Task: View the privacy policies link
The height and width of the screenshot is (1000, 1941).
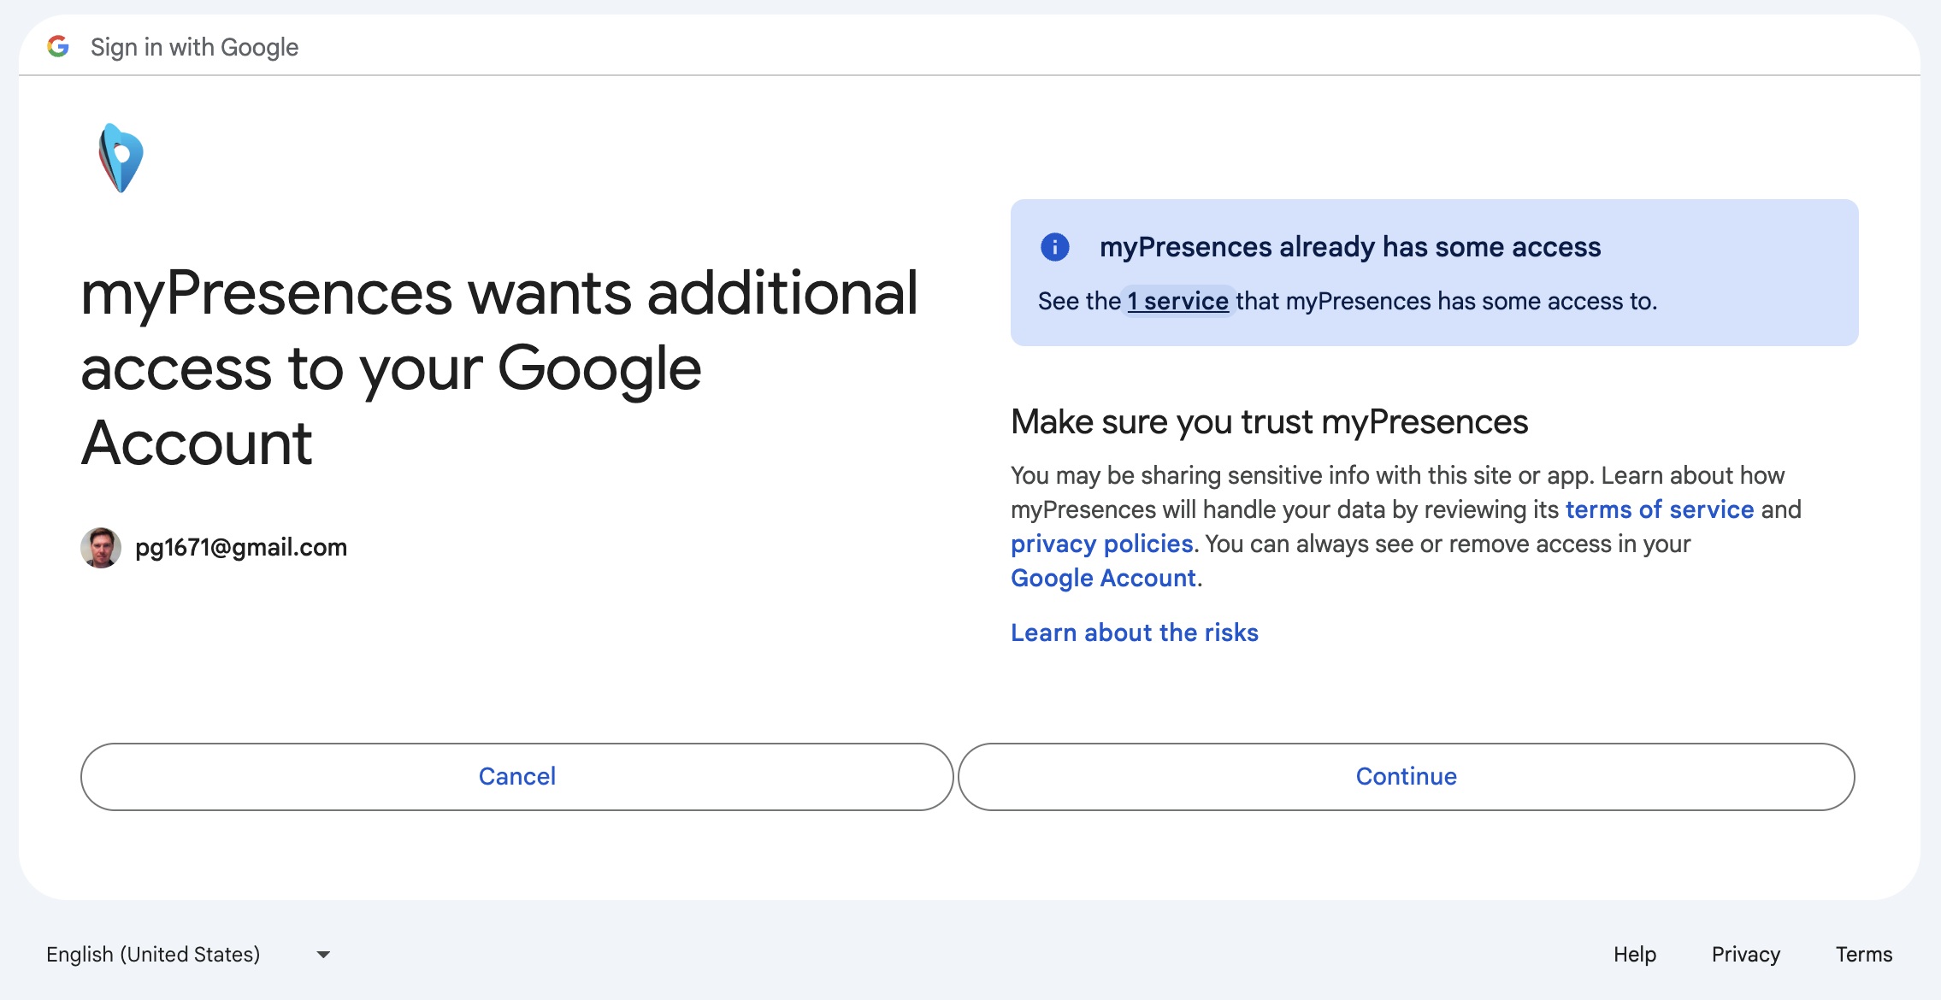Action: [x=1102, y=544]
